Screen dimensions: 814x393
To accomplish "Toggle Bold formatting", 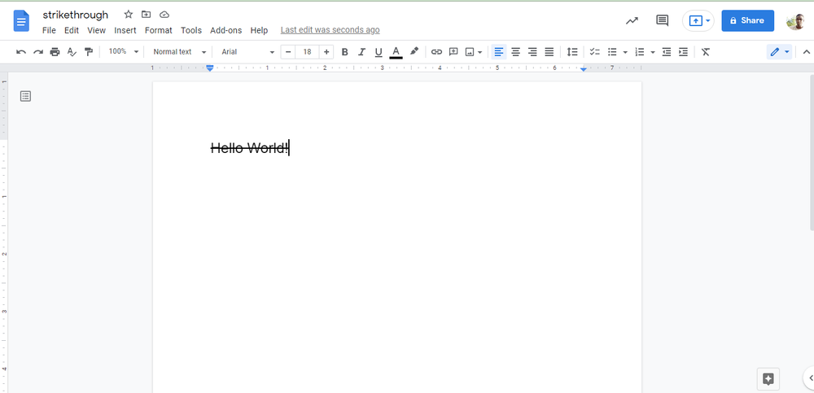I will click(344, 52).
